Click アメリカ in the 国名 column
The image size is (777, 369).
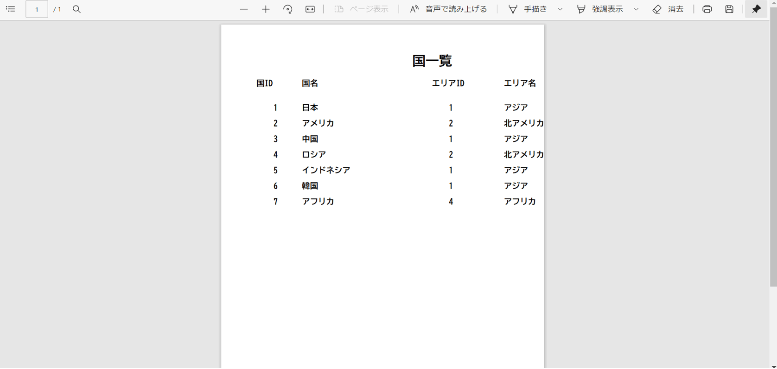pos(318,123)
